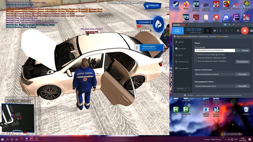This screenshot has height=142, width=253.
Task: Click the output folder path field
Action: 215,50
